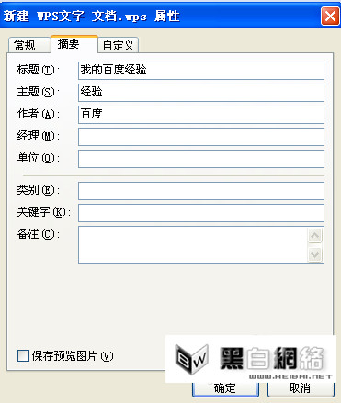The image size is (341, 403).
Task: Click the 备注 scroll down arrow
Action: coord(314,254)
